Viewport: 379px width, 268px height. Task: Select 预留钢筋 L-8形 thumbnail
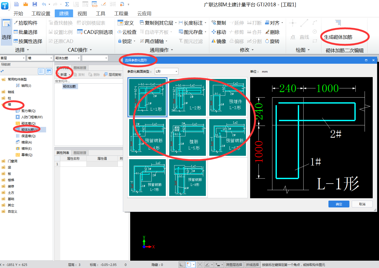[x=188, y=178]
